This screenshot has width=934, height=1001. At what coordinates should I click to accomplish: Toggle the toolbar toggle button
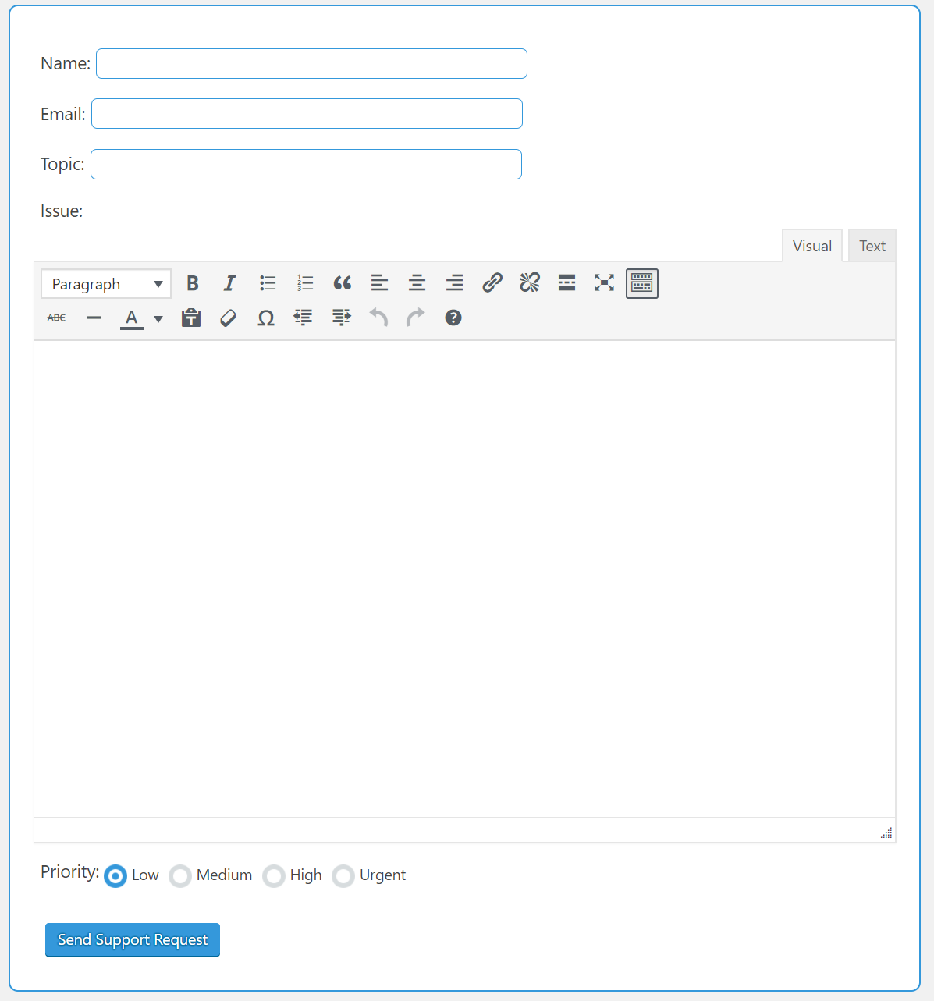coord(641,283)
